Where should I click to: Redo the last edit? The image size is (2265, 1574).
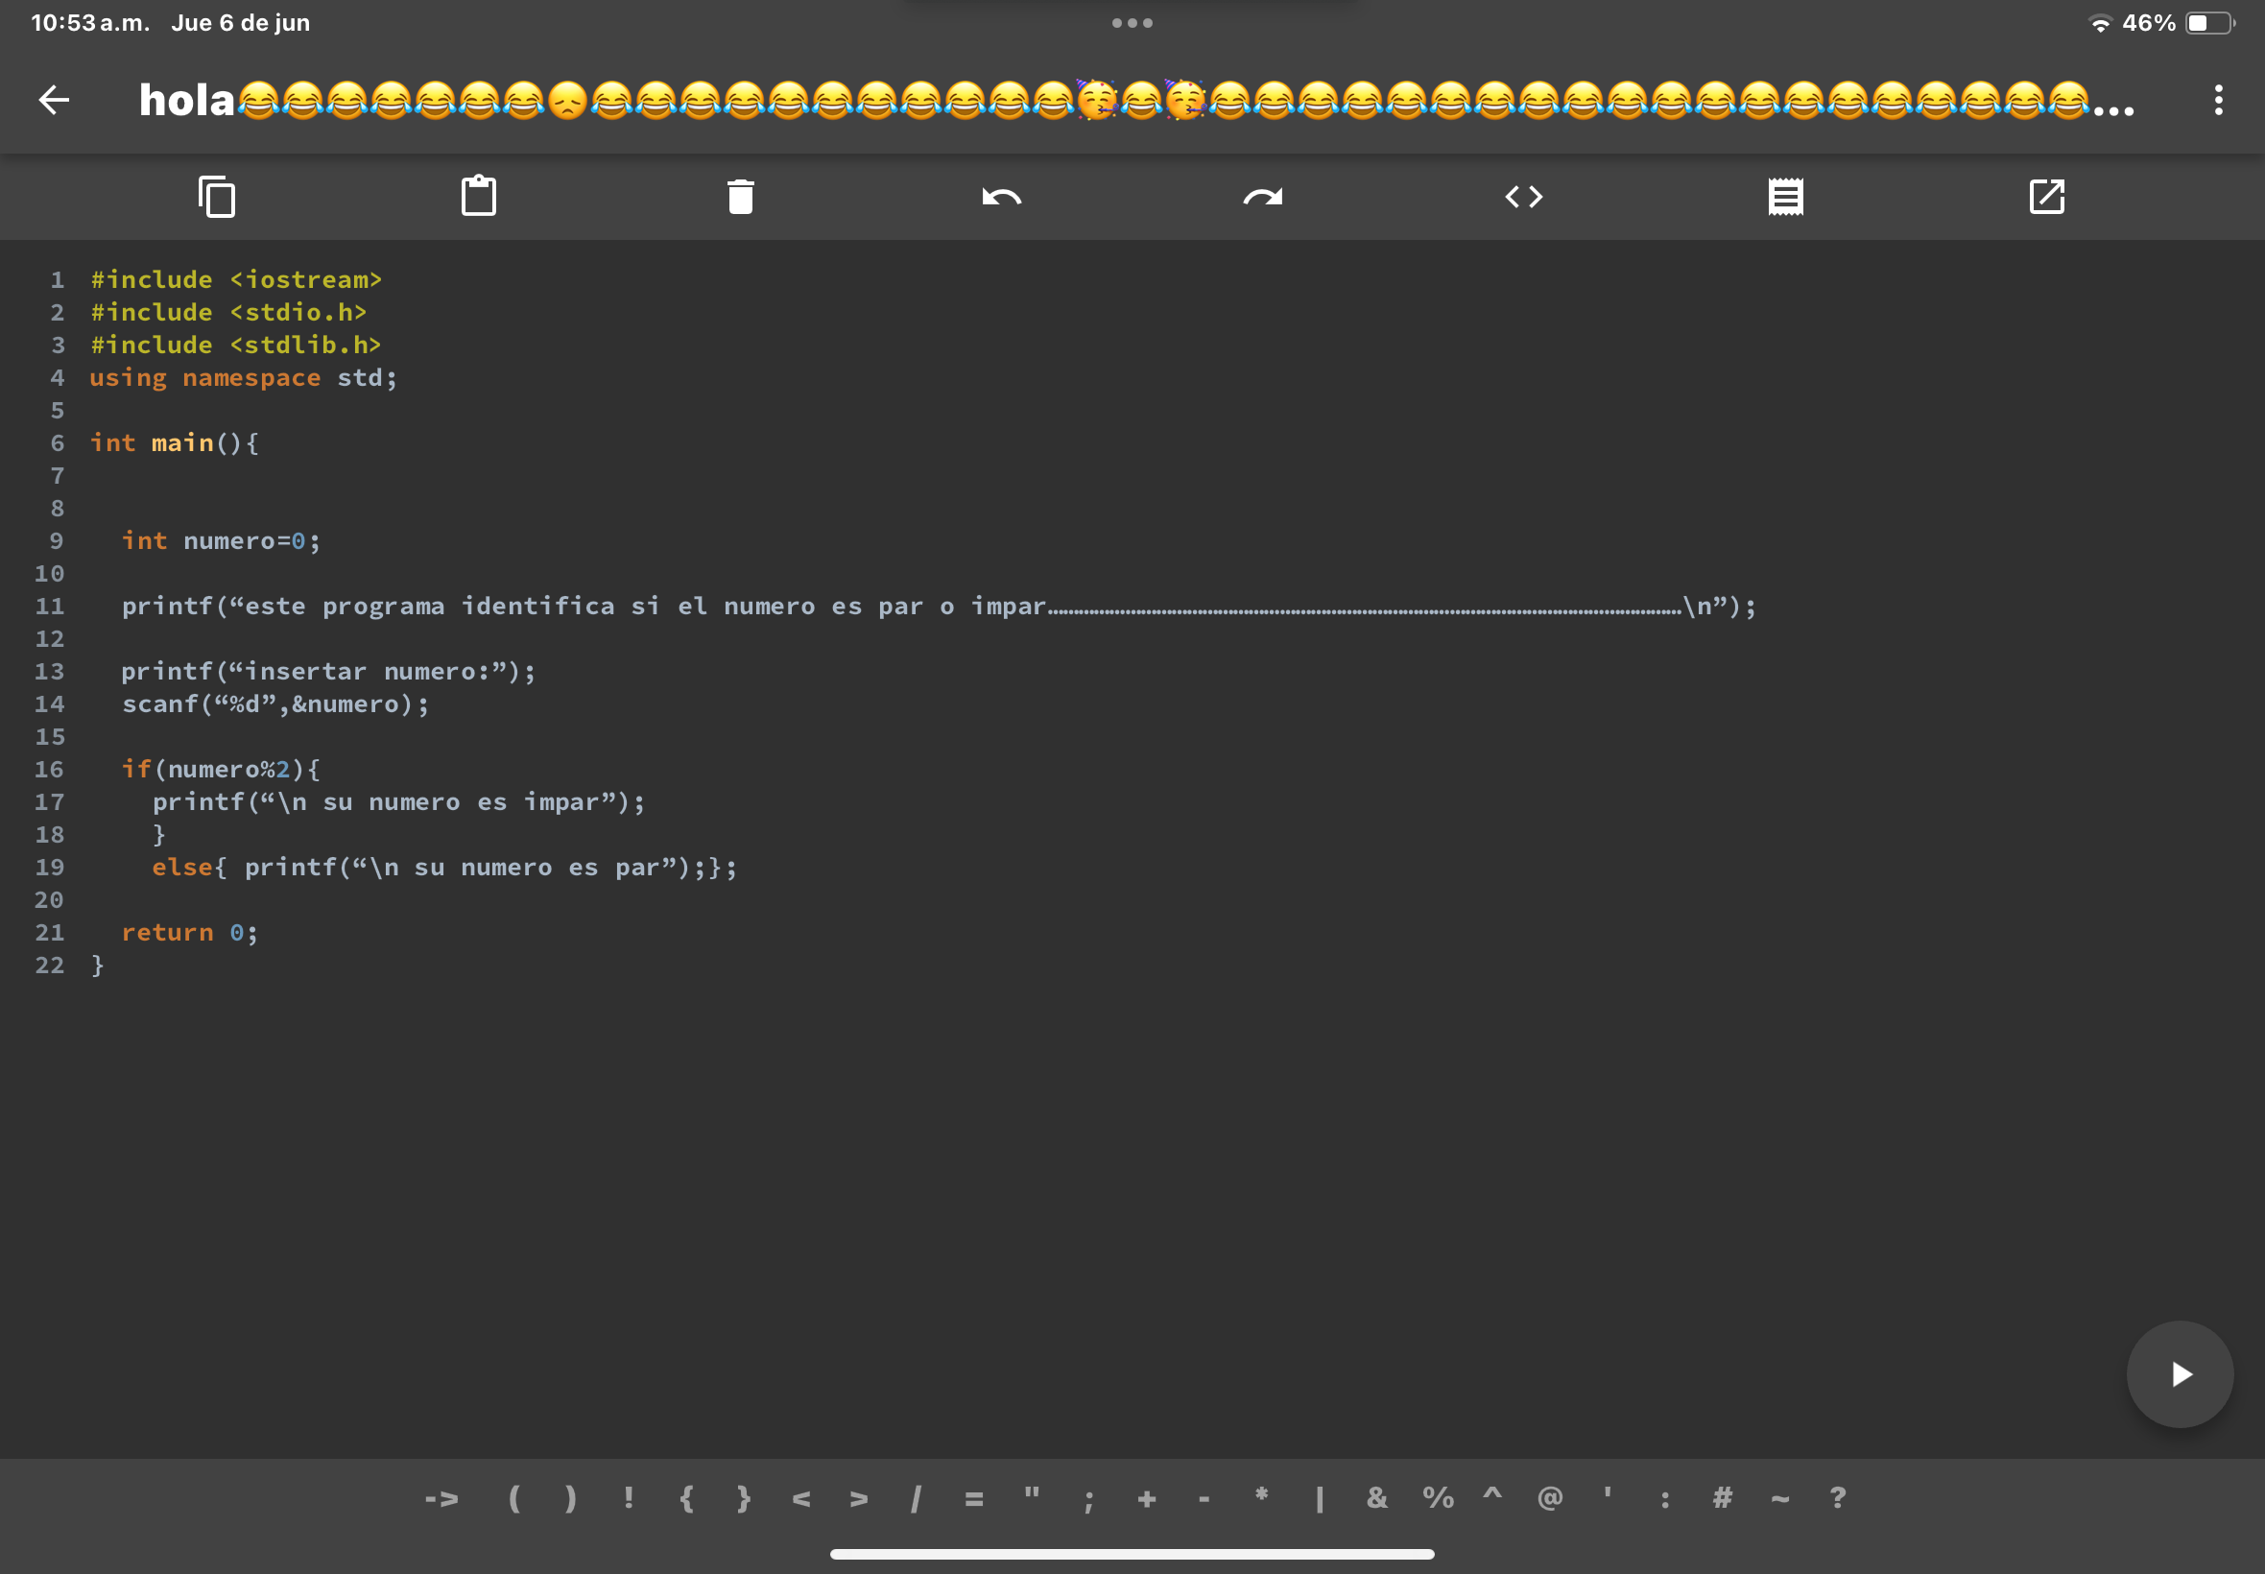click(1263, 198)
